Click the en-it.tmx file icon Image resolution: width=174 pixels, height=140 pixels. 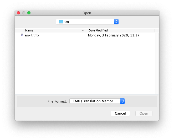22,35
